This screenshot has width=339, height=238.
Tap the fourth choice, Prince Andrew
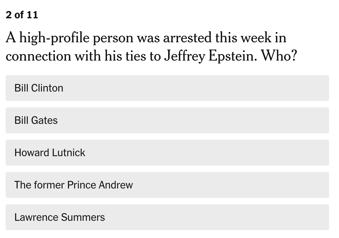167,185
